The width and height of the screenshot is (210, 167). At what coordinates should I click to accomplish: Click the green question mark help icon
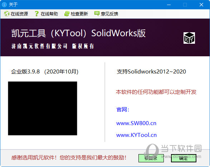(x=36, y=14)
